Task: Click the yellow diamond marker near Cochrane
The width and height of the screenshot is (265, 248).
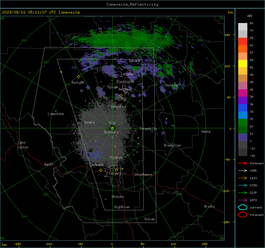Action: coord(101,170)
